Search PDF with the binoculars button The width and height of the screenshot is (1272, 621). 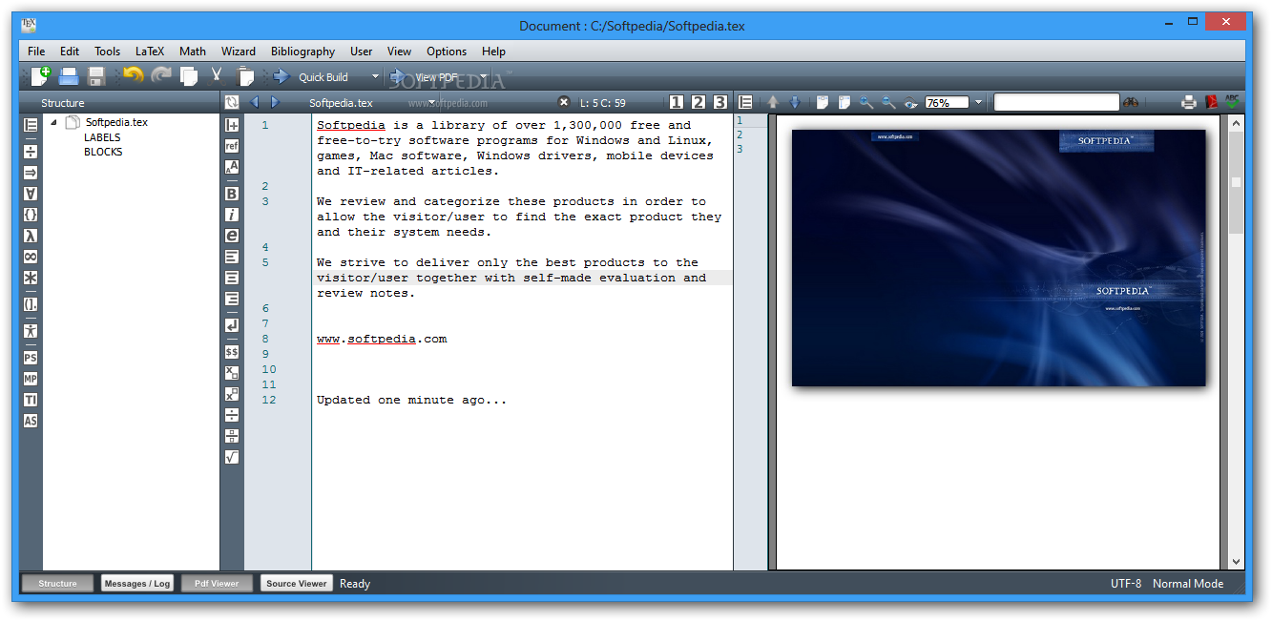click(1132, 102)
